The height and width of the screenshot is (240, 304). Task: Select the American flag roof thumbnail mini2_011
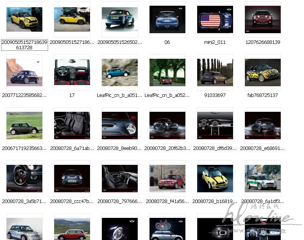(x=216, y=19)
